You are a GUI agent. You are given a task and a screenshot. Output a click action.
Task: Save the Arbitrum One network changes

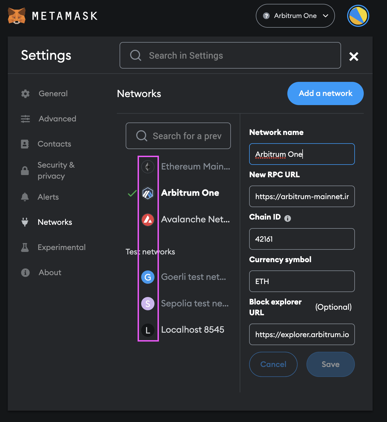click(330, 364)
